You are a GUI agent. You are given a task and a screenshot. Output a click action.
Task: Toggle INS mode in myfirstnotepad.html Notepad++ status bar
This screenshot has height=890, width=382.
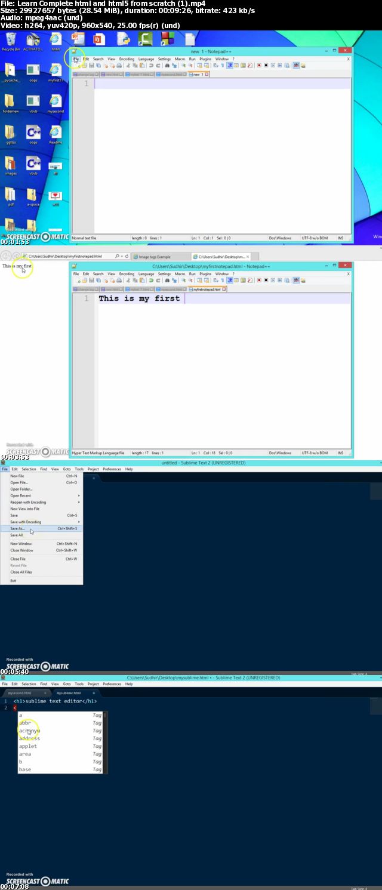pyautogui.click(x=341, y=453)
